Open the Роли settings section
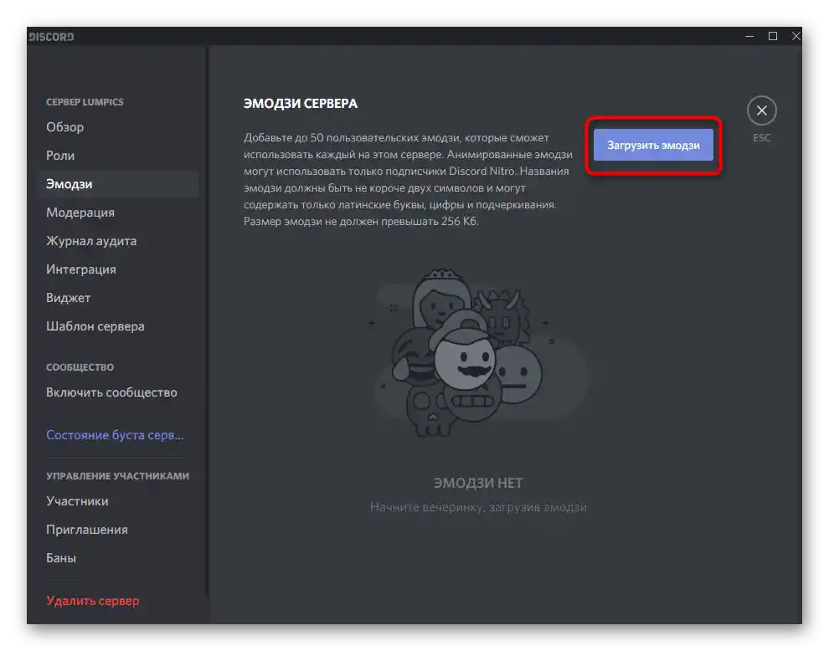Viewport: 829px width, 651px height. (x=118, y=156)
